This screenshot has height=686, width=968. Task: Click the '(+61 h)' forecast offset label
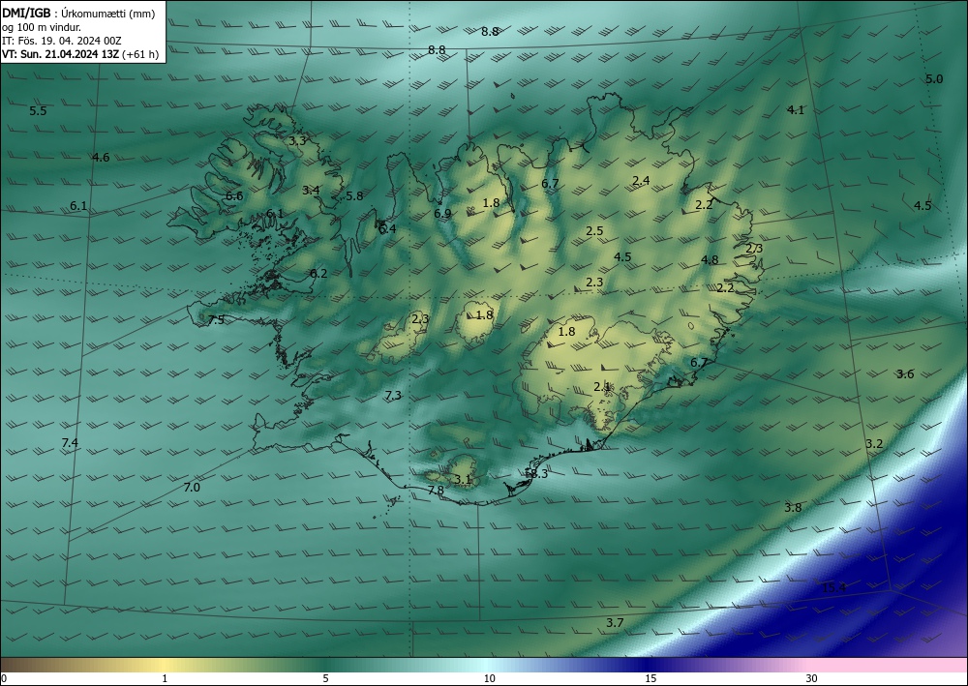click(140, 54)
